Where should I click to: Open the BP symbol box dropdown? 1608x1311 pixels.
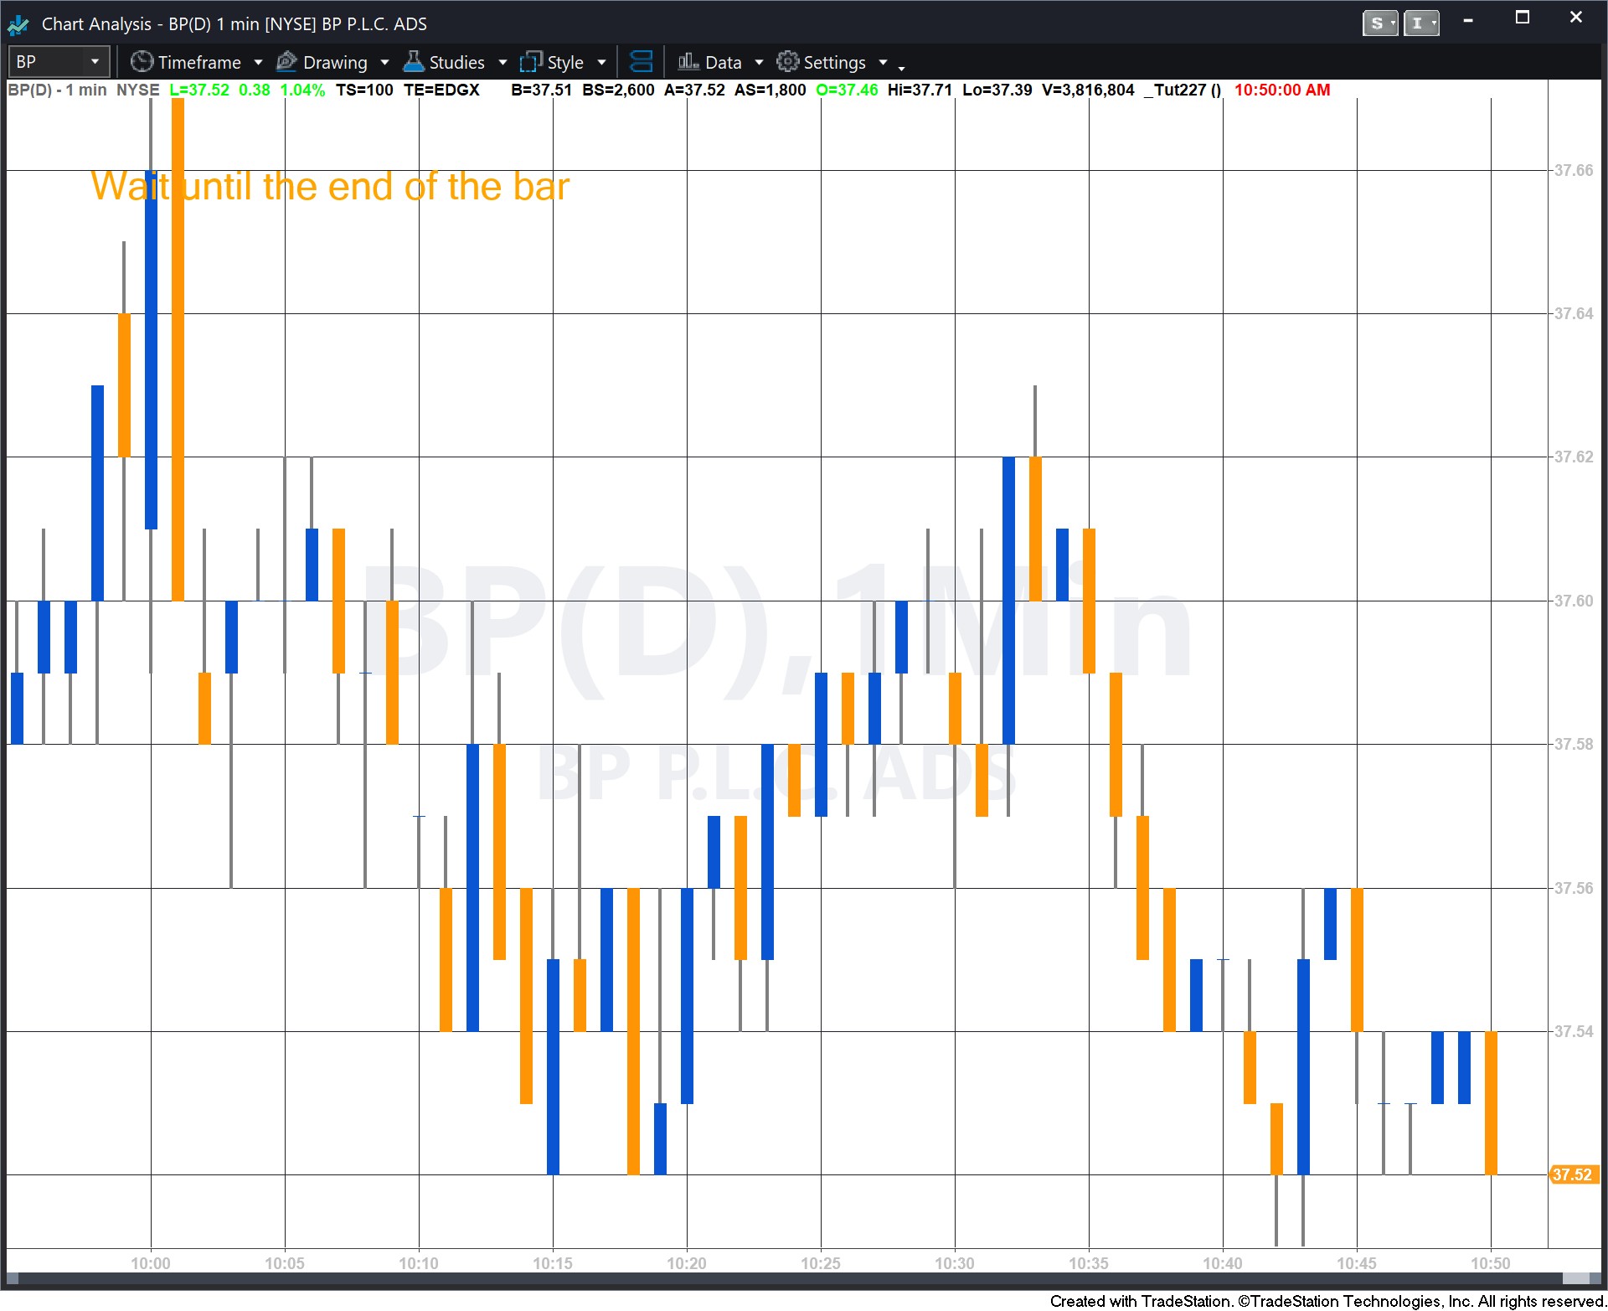pos(95,62)
